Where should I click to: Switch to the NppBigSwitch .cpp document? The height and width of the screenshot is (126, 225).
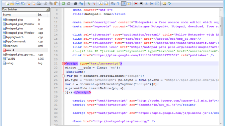tap(25, 37)
